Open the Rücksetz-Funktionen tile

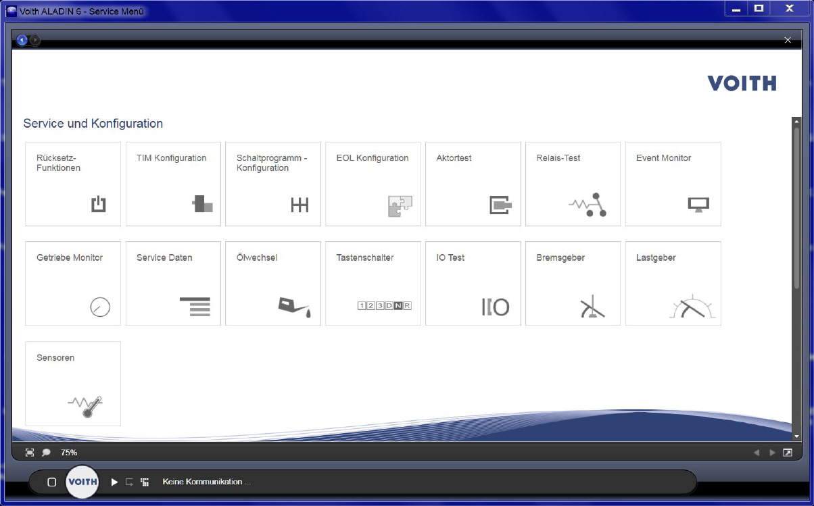73,184
